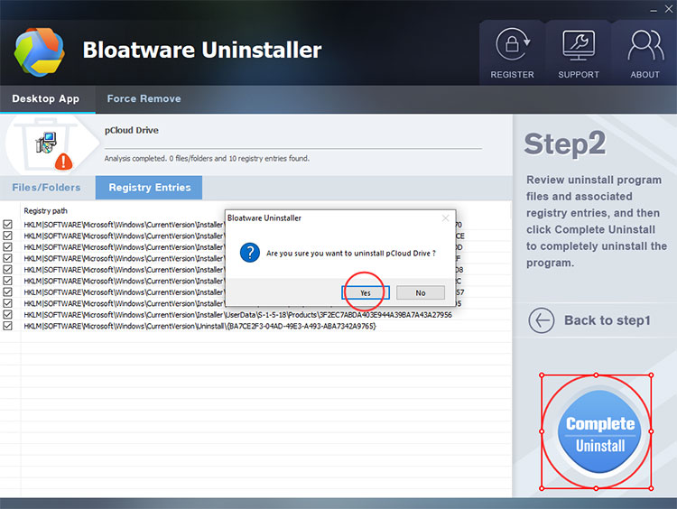
Task: Switch to the Desktop App tab
Action: [46, 99]
